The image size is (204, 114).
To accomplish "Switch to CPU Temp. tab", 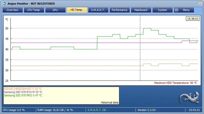I will tap(34, 10).
